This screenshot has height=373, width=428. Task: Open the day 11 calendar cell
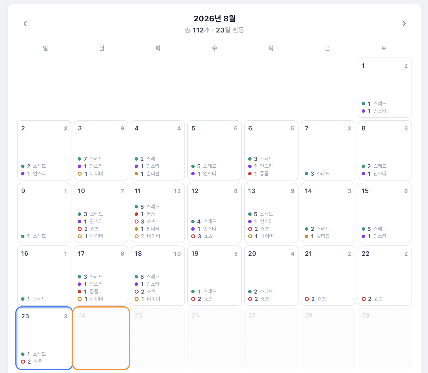click(158, 213)
